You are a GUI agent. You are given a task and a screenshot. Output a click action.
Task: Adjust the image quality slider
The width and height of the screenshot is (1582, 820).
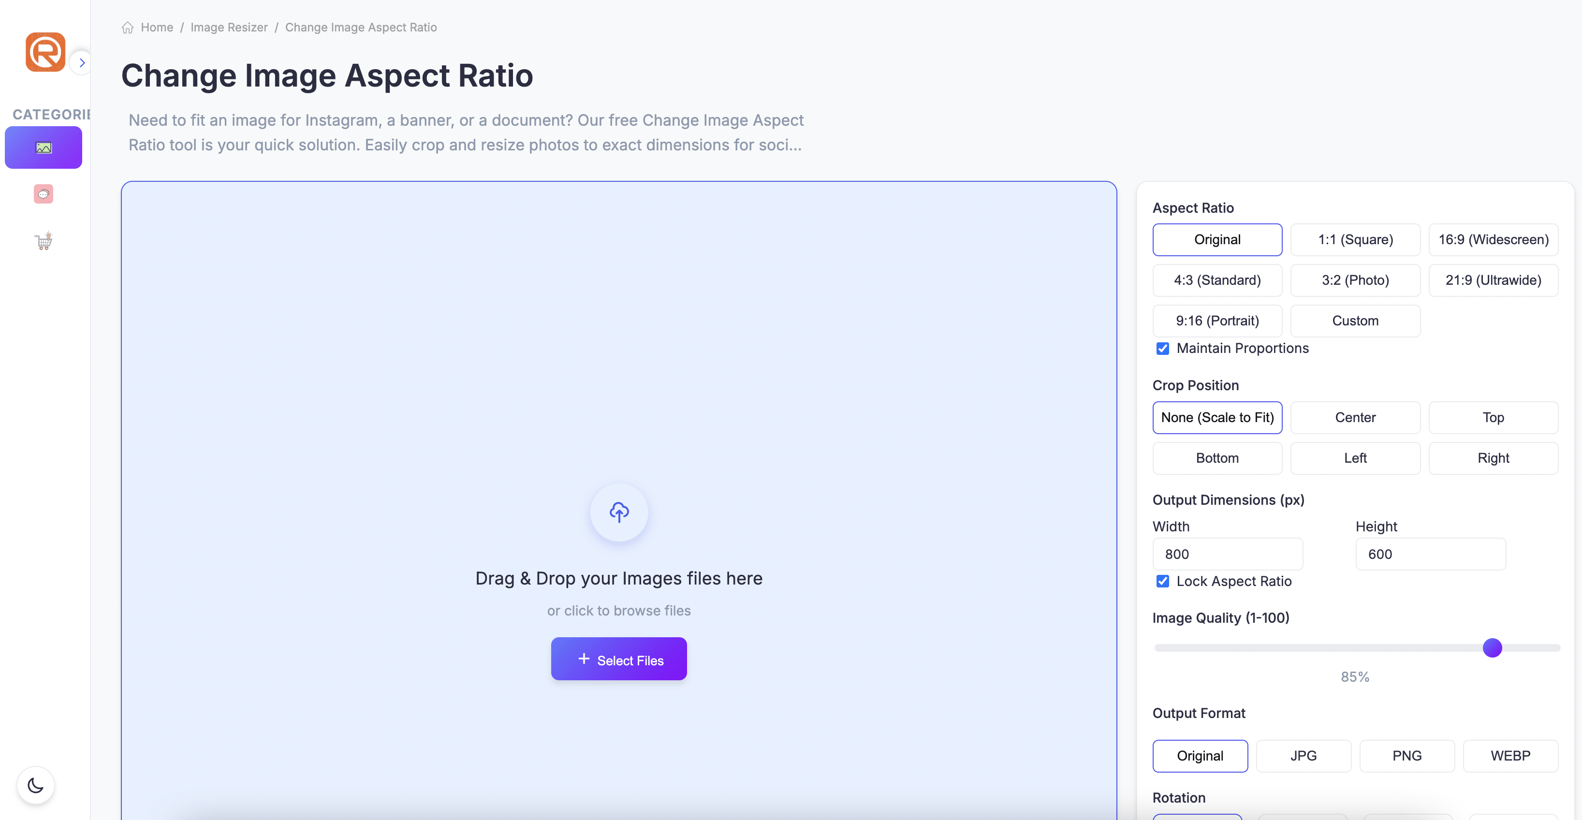pyautogui.click(x=1493, y=647)
